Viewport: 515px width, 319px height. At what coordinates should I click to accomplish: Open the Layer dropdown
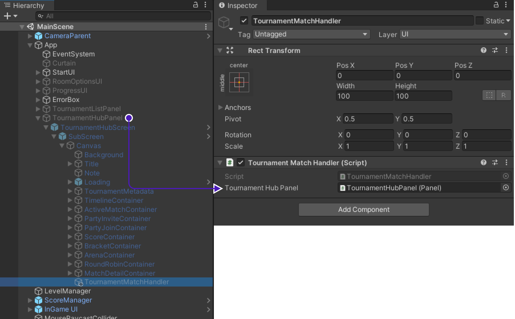[x=455, y=34]
